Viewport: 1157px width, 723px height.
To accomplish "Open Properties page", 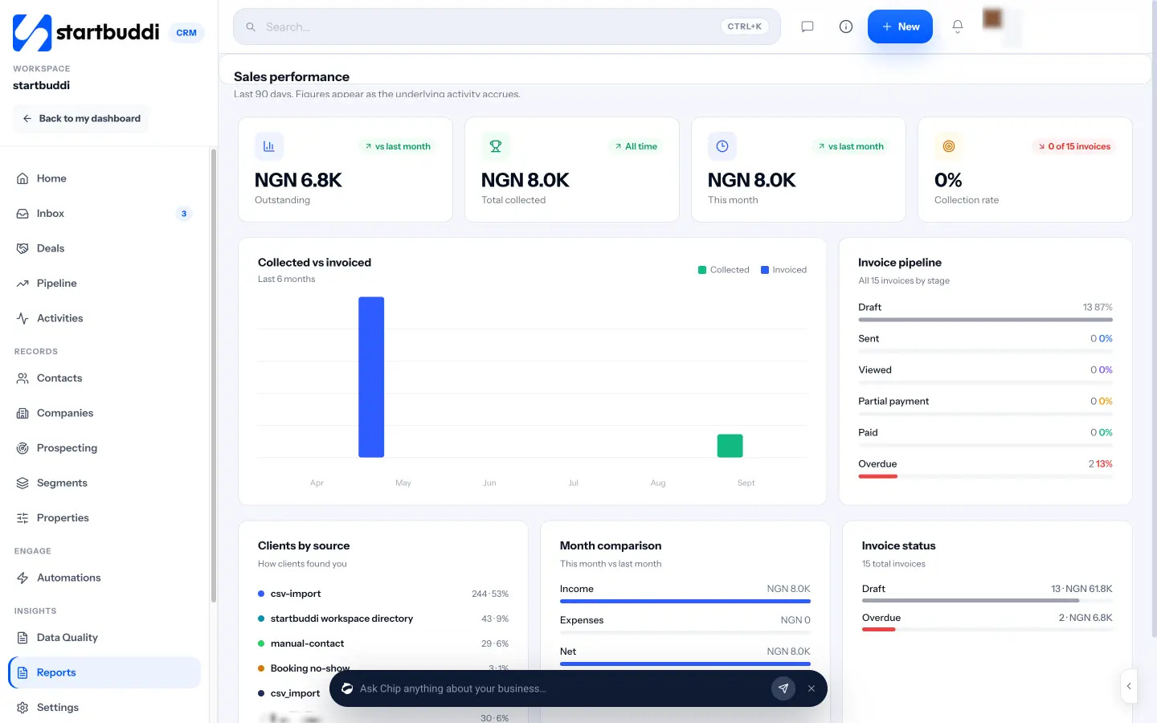I will coord(104,518).
